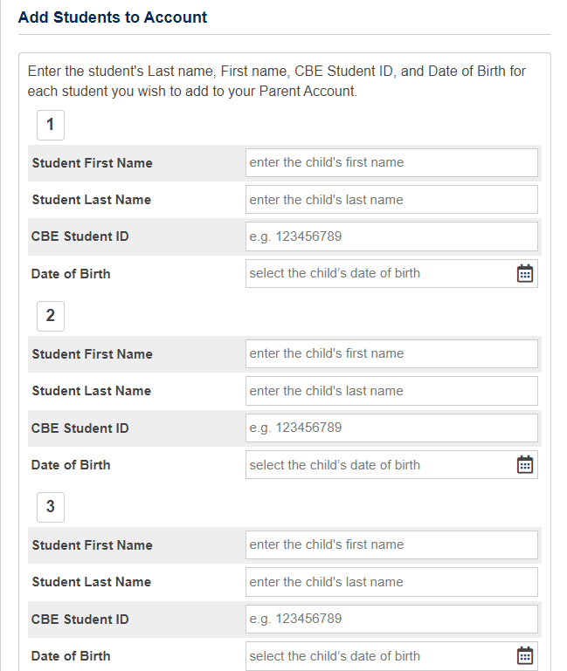Click the student 1 CBE Student ID label
The height and width of the screenshot is (671, 567).
80,236
